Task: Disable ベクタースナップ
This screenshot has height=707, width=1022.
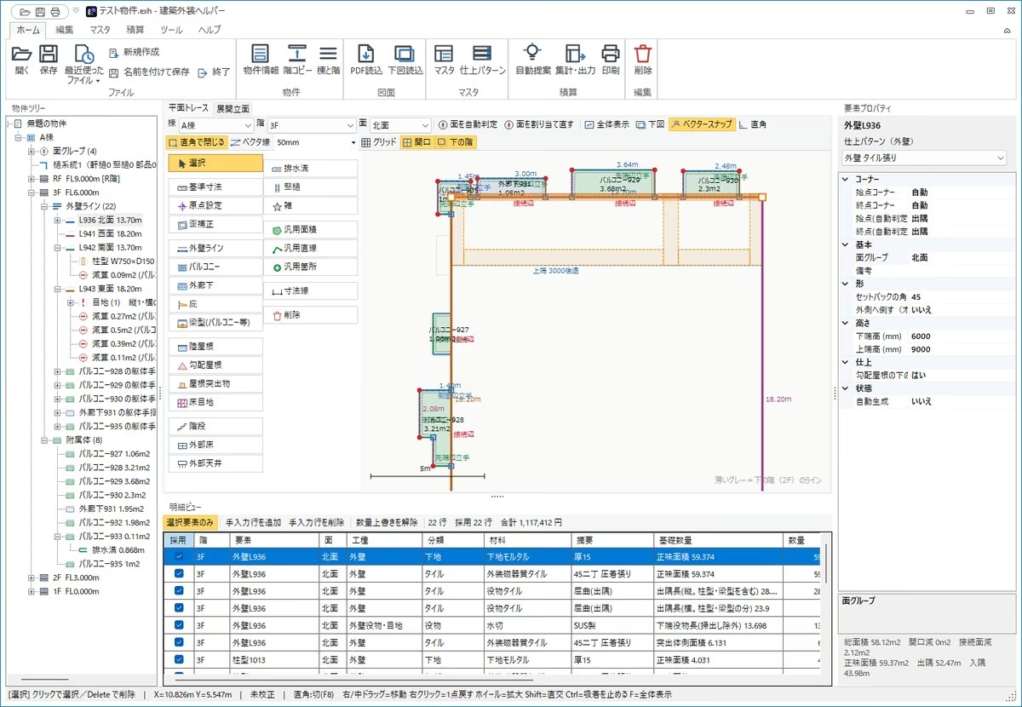Action: 702,124
